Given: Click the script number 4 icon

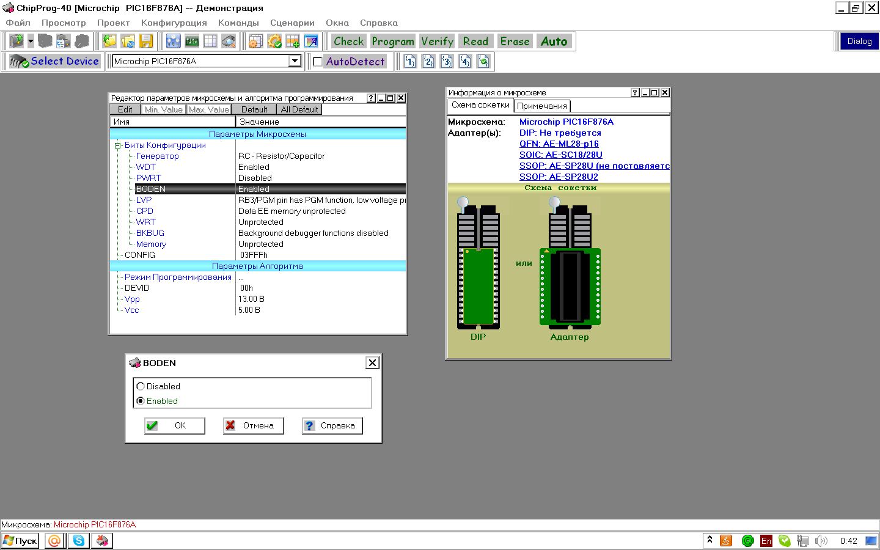Looking at the screenshot, I should [465, 61].
